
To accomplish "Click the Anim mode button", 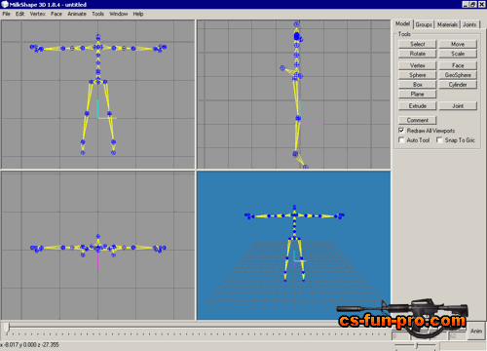I will tap(476, 331).
